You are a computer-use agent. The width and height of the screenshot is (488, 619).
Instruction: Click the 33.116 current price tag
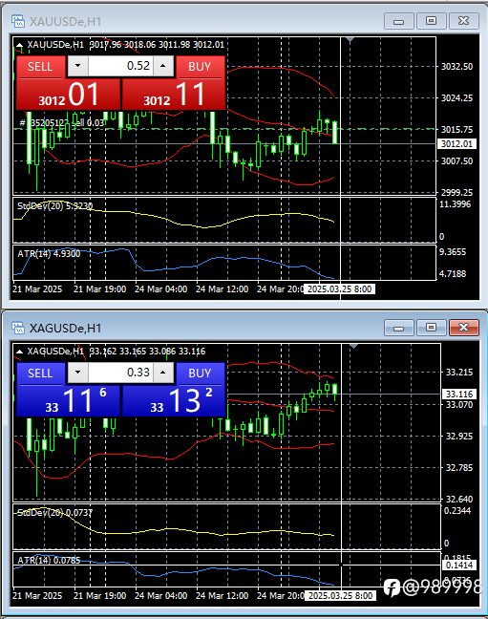(459, 394)
